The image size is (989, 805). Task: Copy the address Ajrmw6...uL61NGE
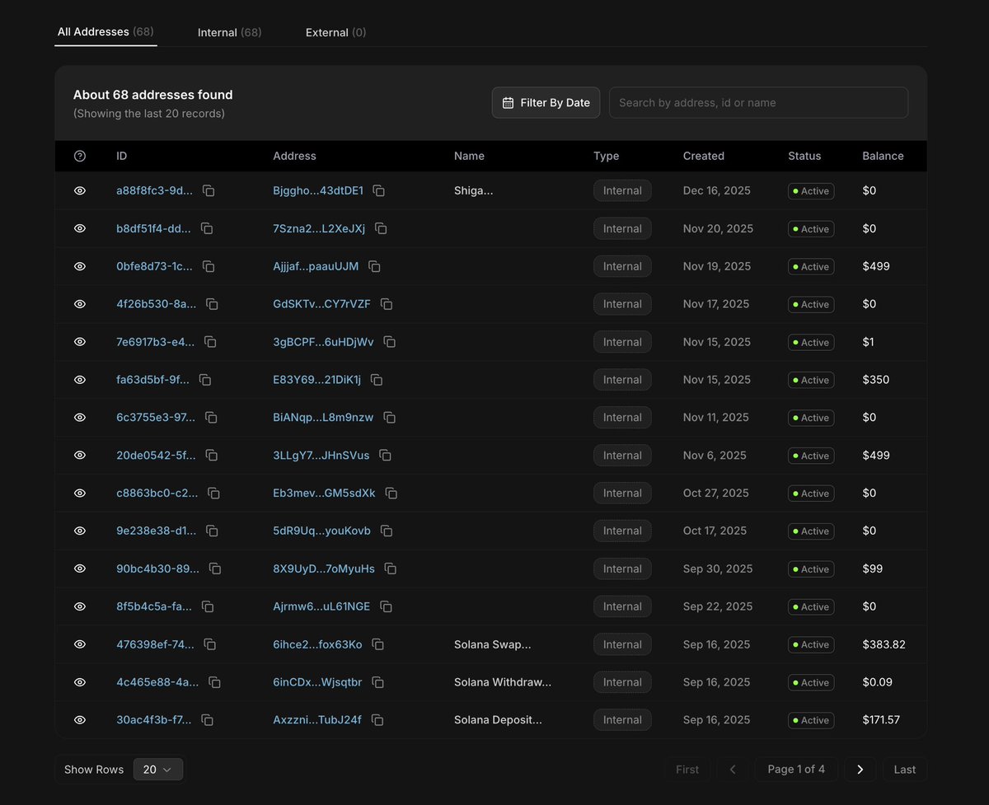point(386,606)
